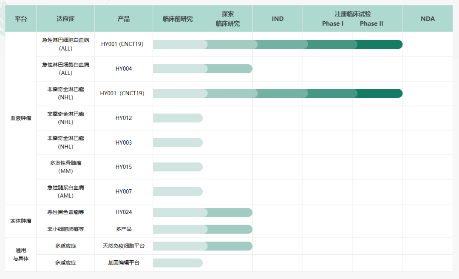Select the 适应症 column header
Viewport: 459px width, 279px height.
pos(65,19)
